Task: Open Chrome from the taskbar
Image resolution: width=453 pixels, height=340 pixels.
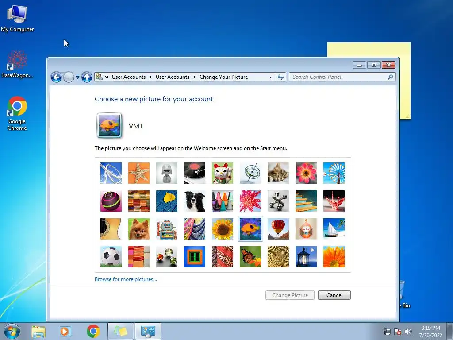Action: click(x=93, y=332)
